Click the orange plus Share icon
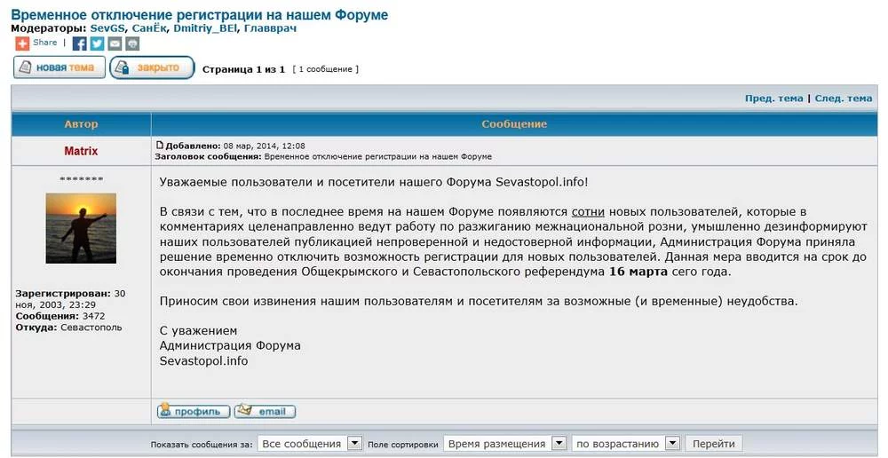Screen dimensions: 888x458 [22, 43]
